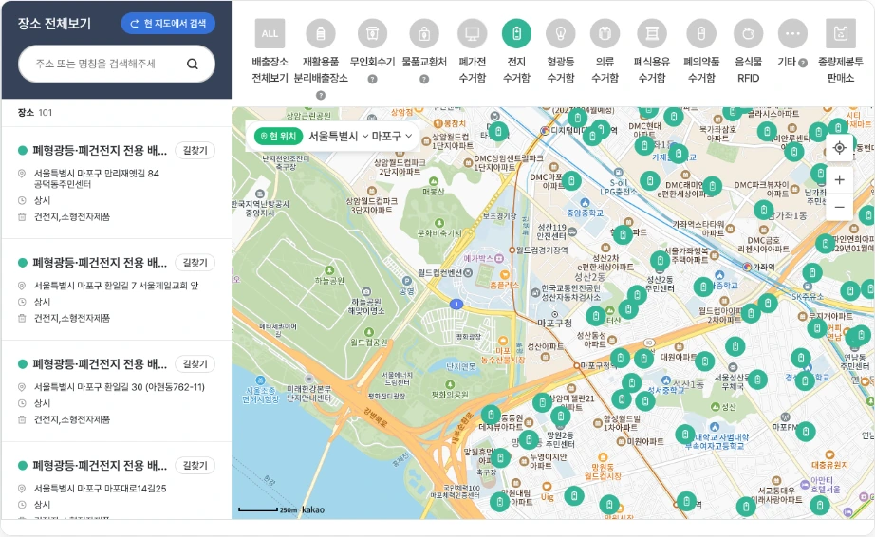875x537 pixels.
Task: Select the 물품교환처 category icon
Action: click(424, 33)
